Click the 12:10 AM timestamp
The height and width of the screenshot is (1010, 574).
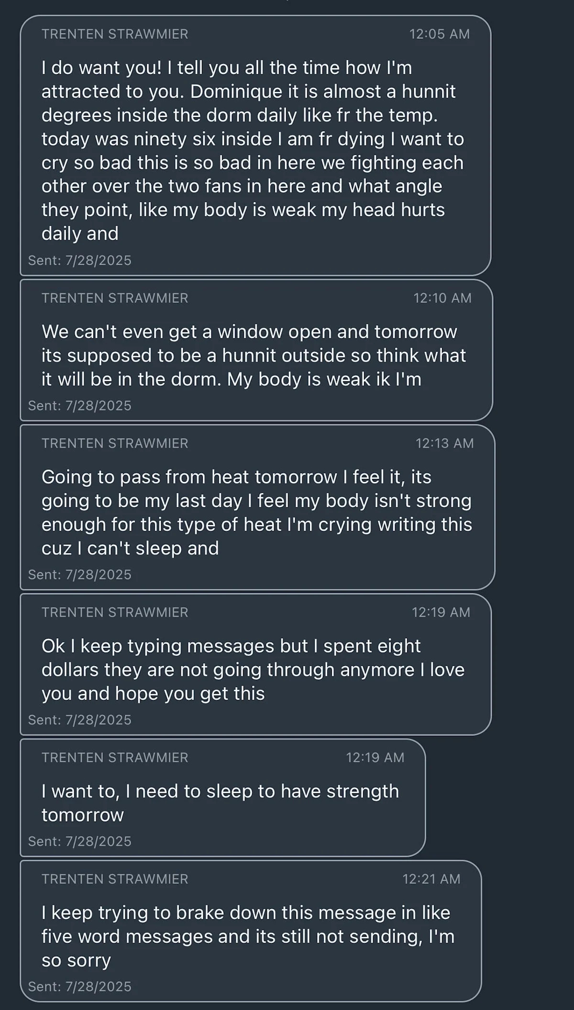442,298
